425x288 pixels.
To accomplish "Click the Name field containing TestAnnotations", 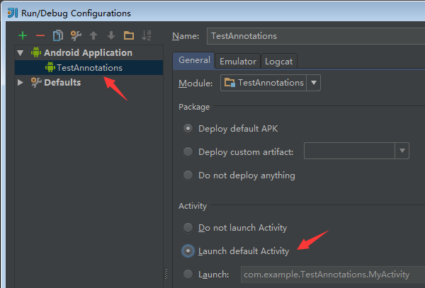I will (x=316, y=36).
